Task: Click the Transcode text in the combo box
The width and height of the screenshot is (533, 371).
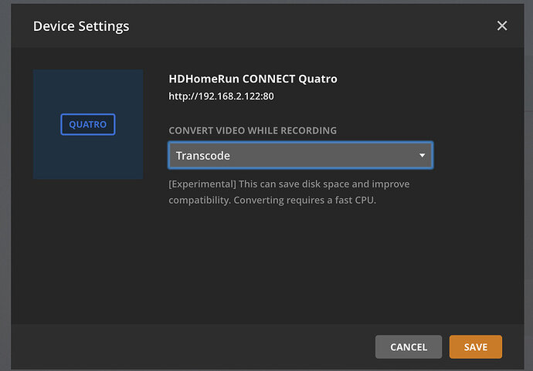Action: [203, 155]
